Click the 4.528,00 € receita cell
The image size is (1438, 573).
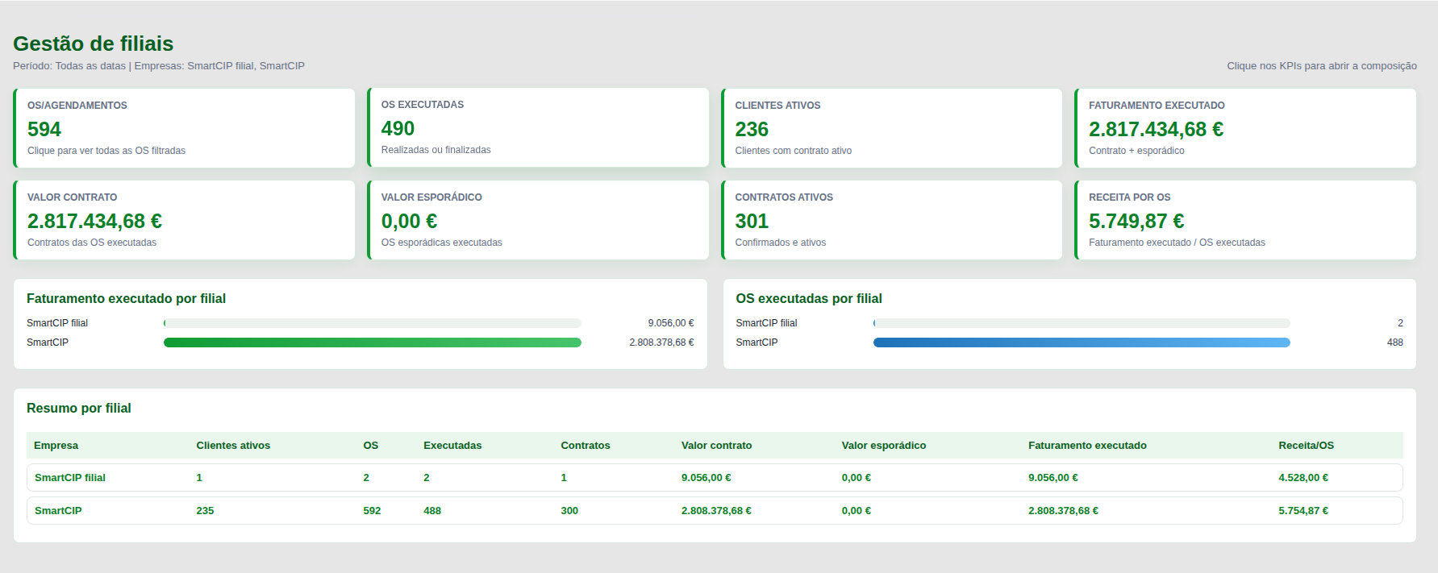1303,478
